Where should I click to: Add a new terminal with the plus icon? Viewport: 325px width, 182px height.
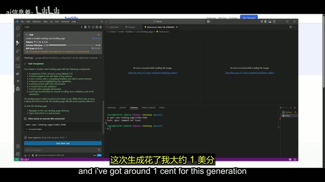(280, 108)
